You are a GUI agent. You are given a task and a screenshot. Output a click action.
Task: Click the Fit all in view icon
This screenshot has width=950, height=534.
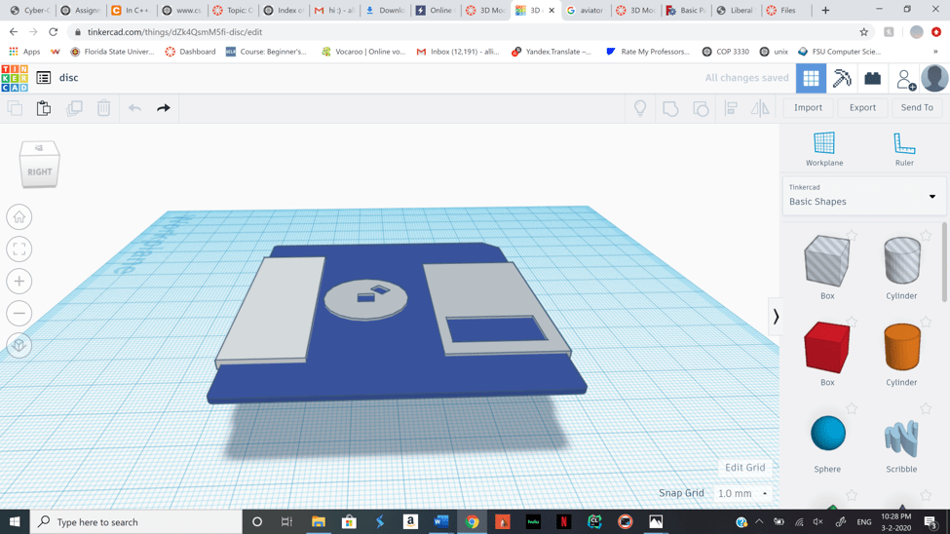pyautogui.click(x=19, y=249)
